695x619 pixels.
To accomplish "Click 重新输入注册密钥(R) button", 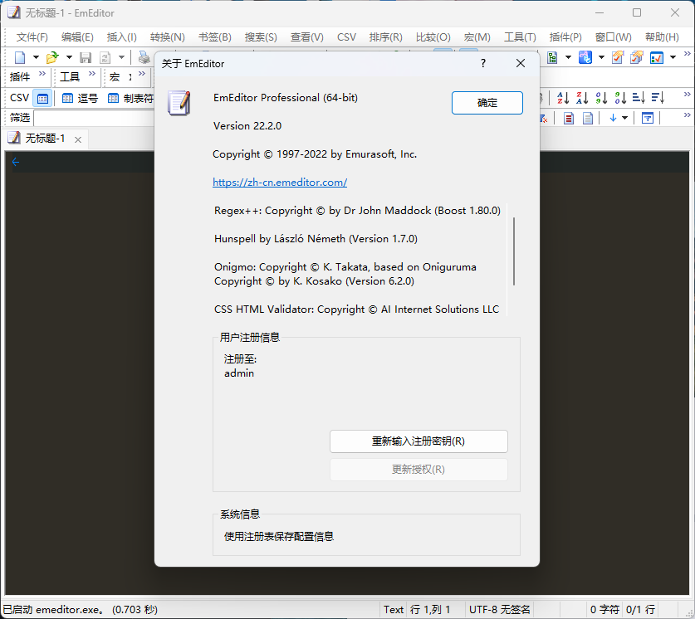I will point(418,441).
